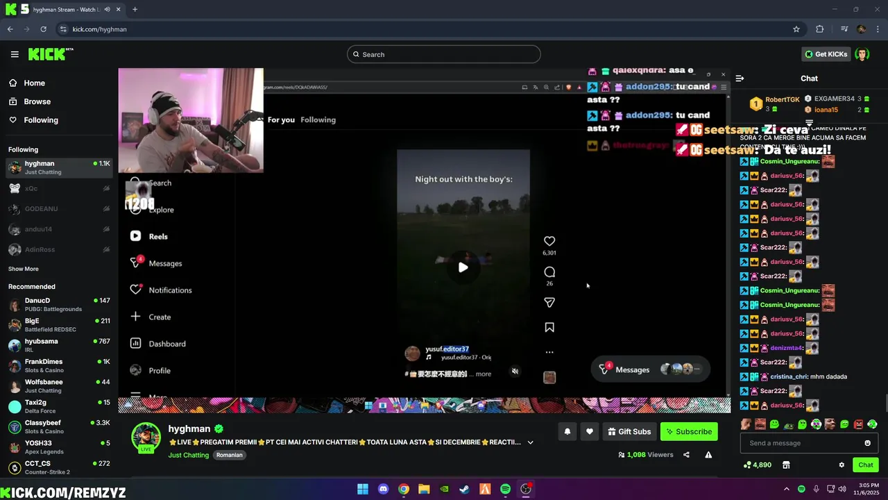Open AdinRoss in Following list
Viewport: 888px width, 500px height.
coord(58,249)
